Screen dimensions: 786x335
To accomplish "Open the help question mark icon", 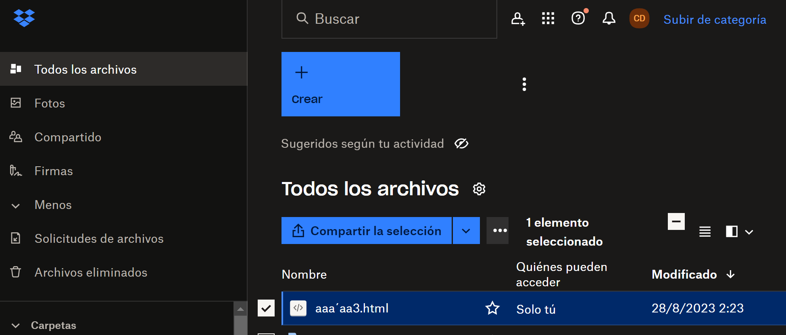I will click(578, 19).
